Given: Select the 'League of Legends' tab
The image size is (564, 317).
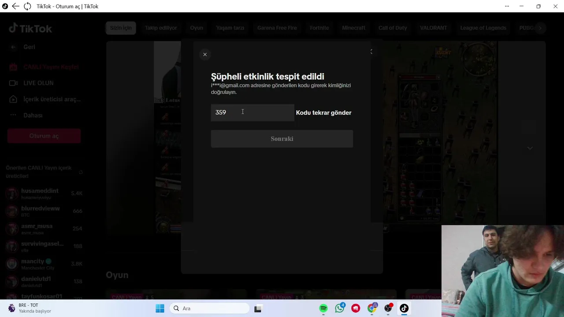Looking at the screenshot, I should click(483, 28).
